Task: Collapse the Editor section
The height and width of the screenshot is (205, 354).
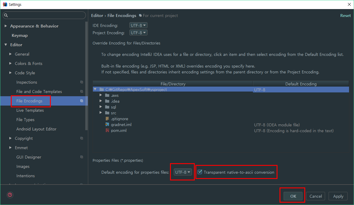Action: [x=6, y=45]
